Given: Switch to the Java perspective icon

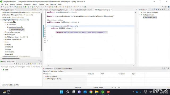Looking at the screenshot, I should coord(169,7).
